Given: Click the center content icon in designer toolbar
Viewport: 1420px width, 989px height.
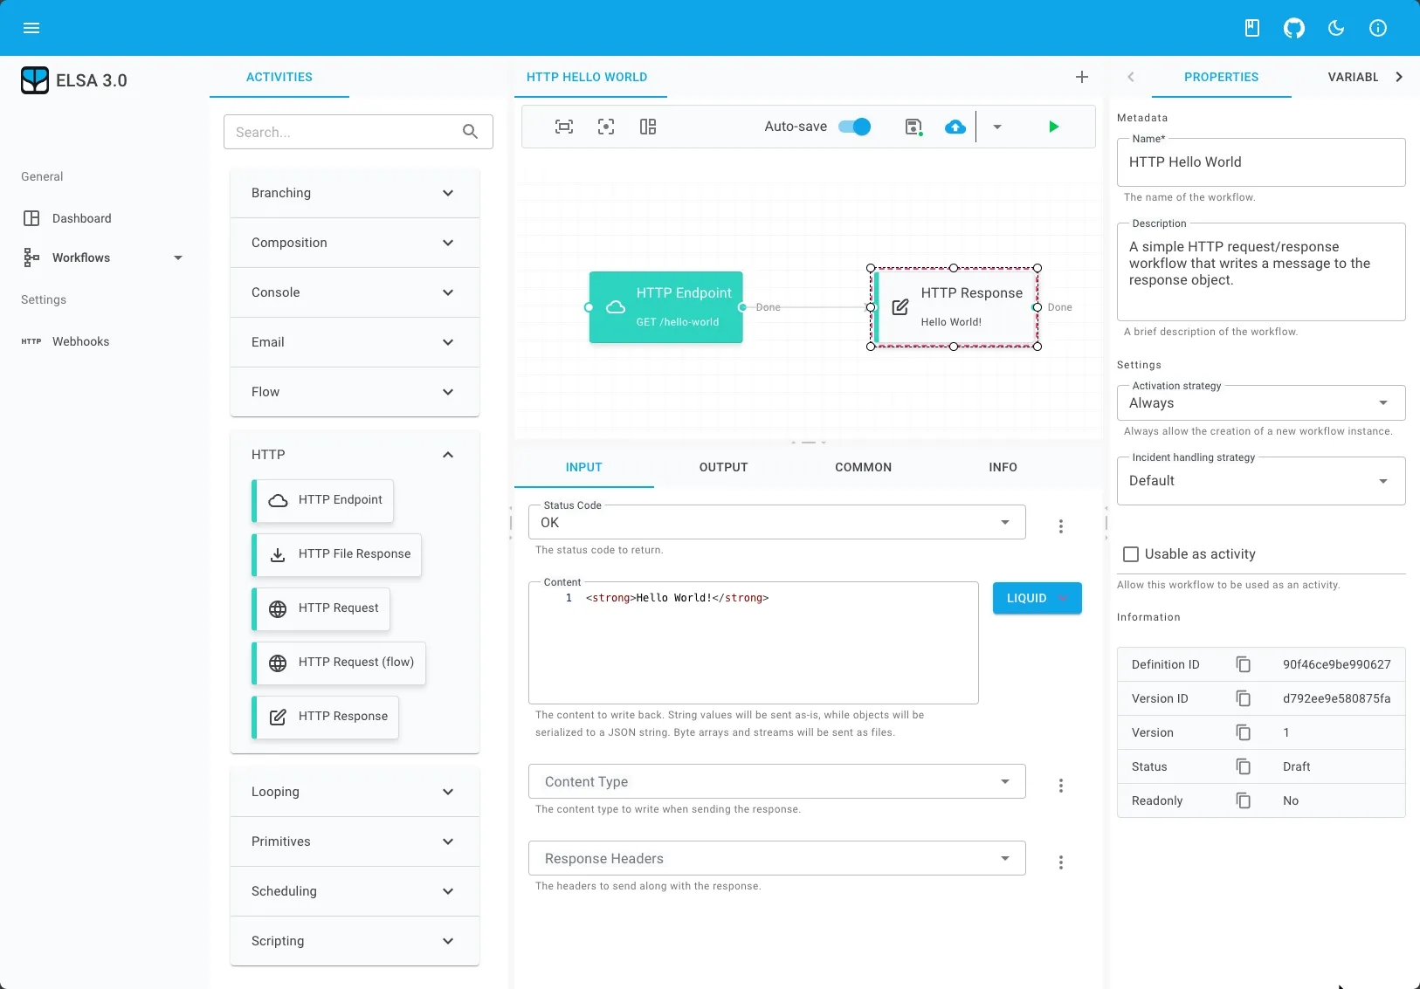Looking at the screenshot, I should [606, 127].
